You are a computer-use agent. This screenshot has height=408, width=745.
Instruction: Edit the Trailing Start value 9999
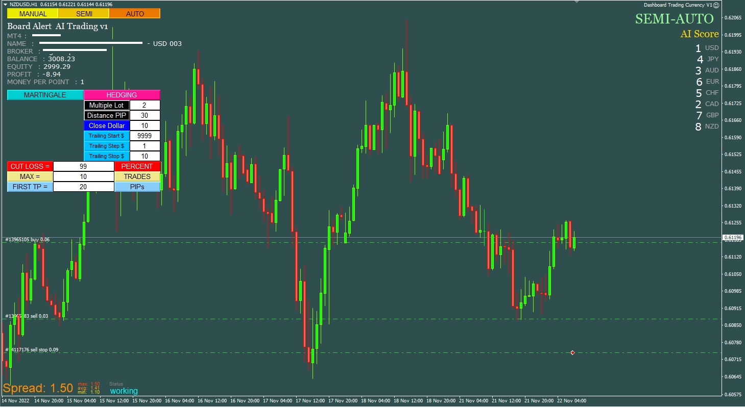tap(145, 136)
